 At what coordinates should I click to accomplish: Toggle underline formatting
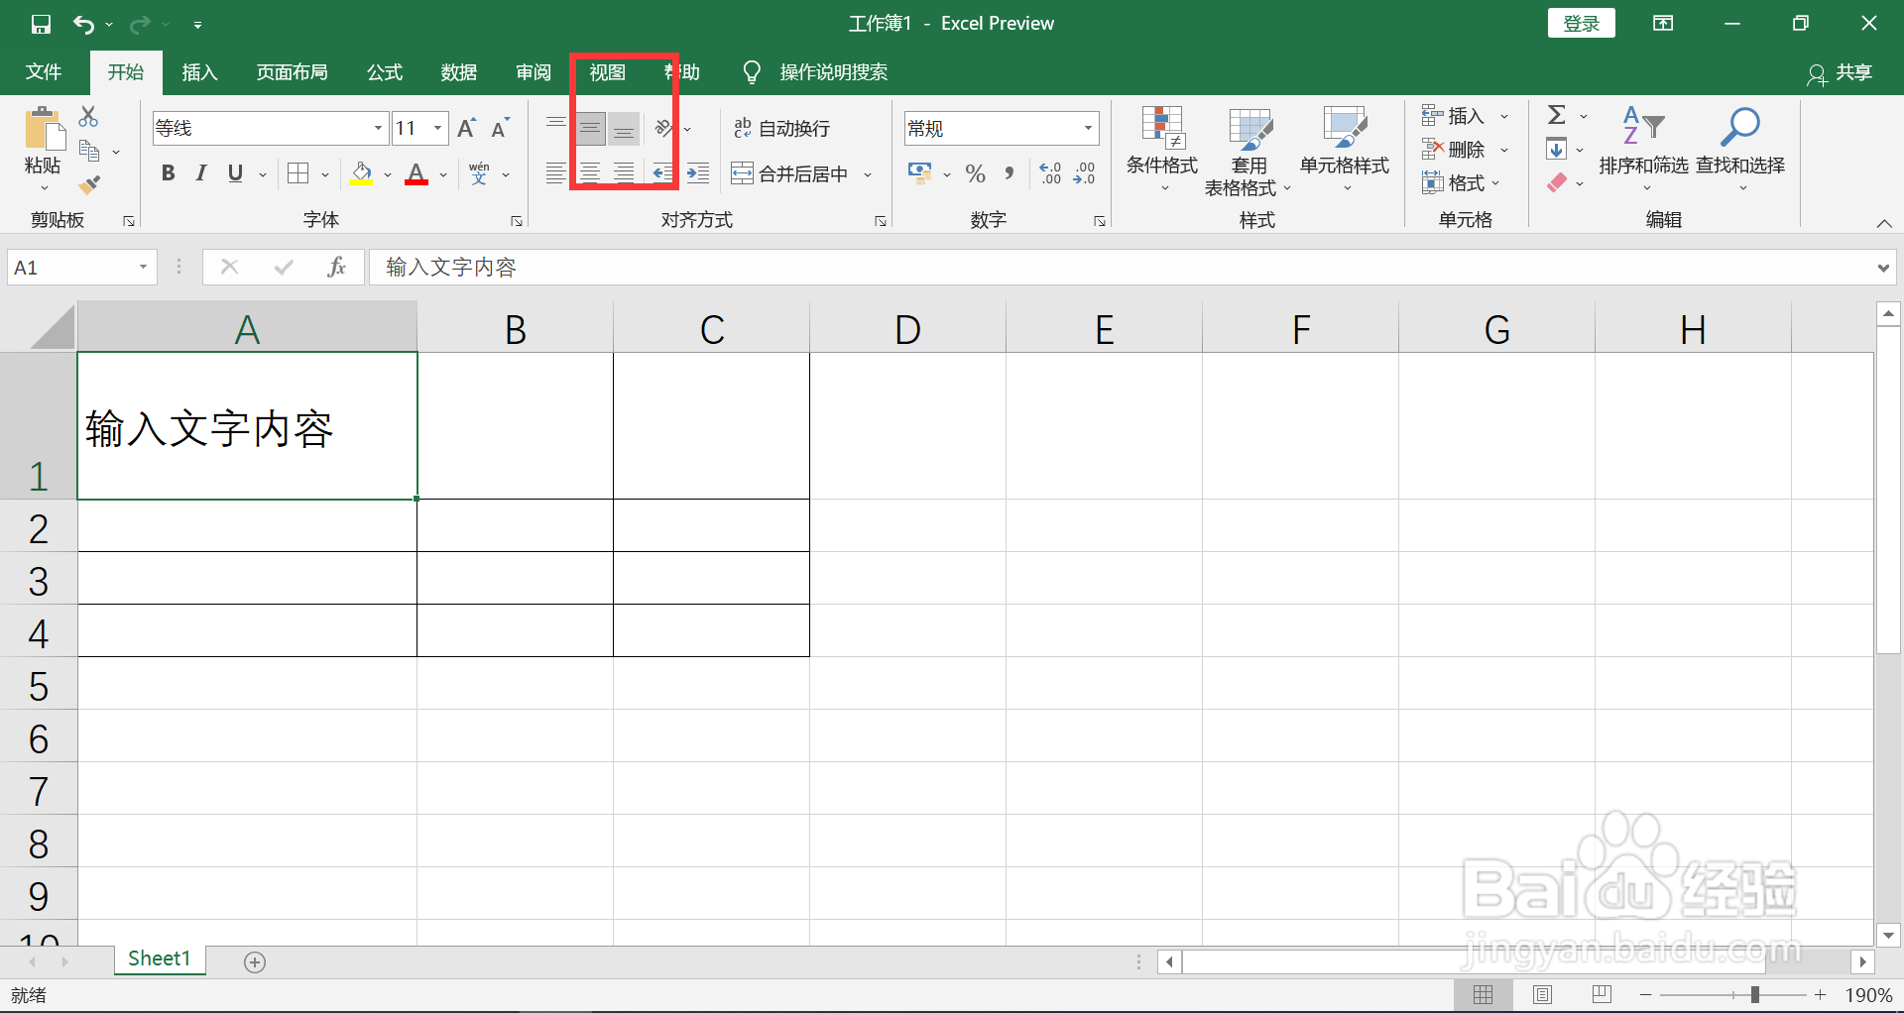(235, 173)
